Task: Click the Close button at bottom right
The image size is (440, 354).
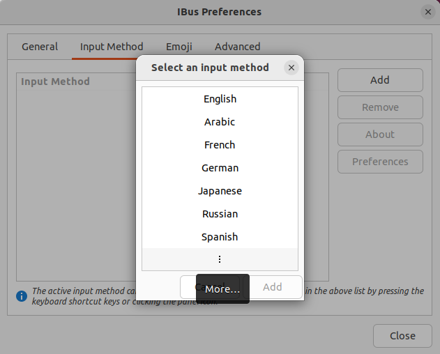Action: pyautogui.click(x=402, y=336)
